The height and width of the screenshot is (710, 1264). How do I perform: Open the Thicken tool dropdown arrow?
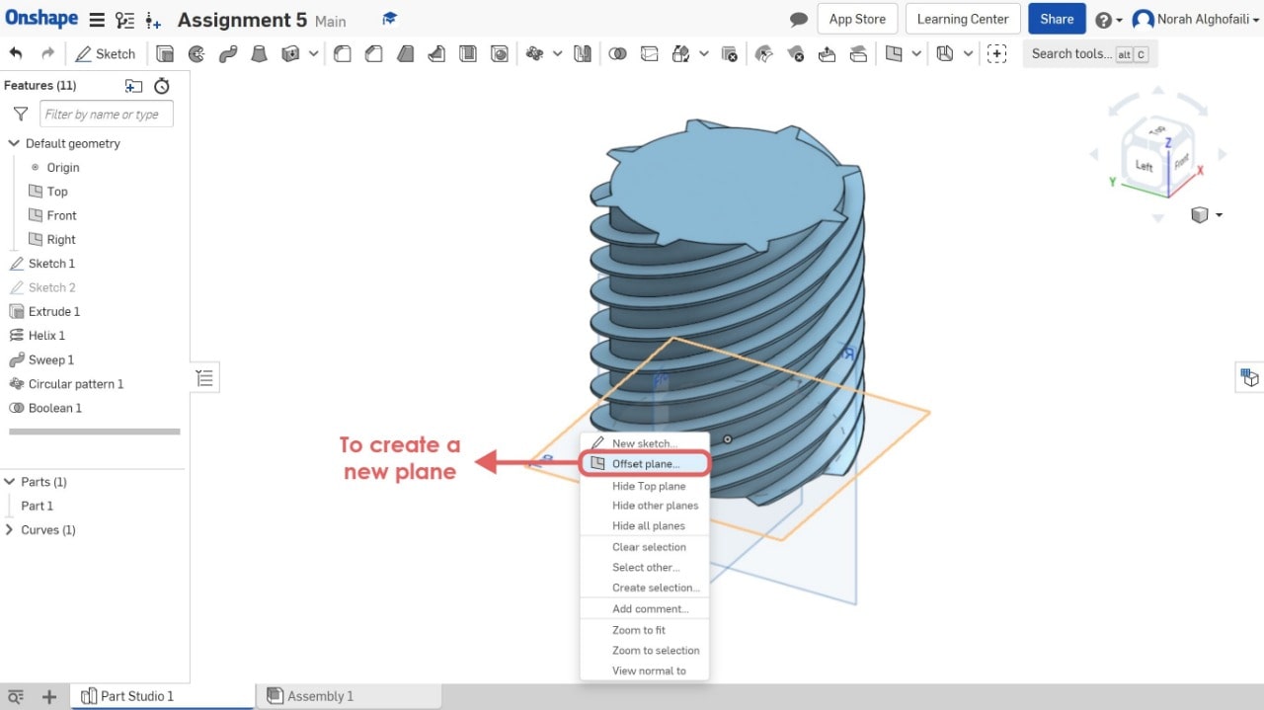click(313, 54)
